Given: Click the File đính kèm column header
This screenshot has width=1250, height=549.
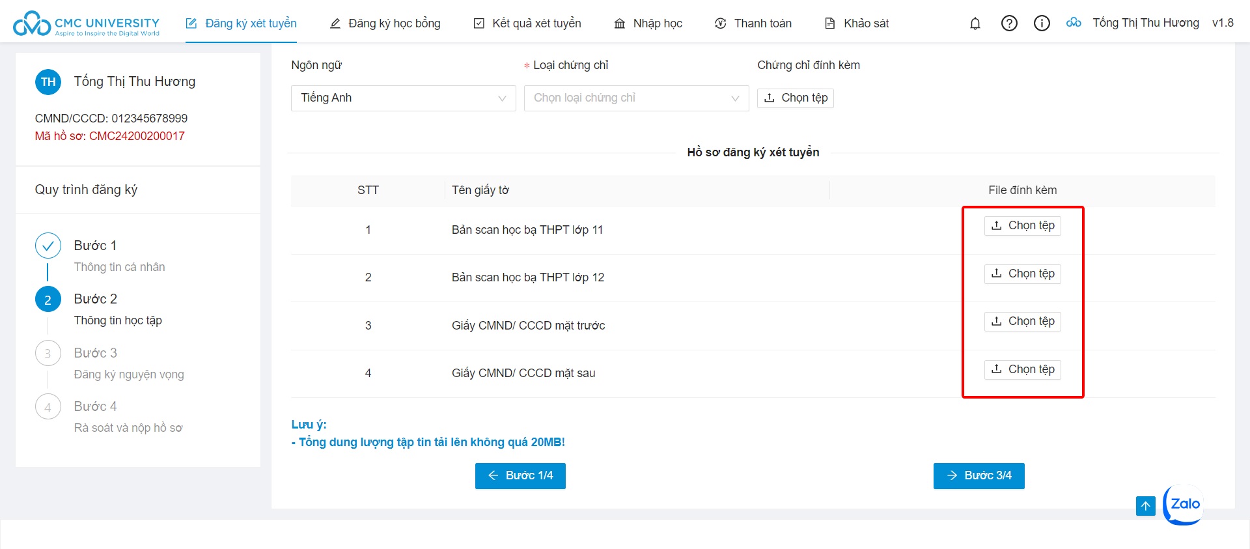Looking at the screenshot, I should 1023,190.
